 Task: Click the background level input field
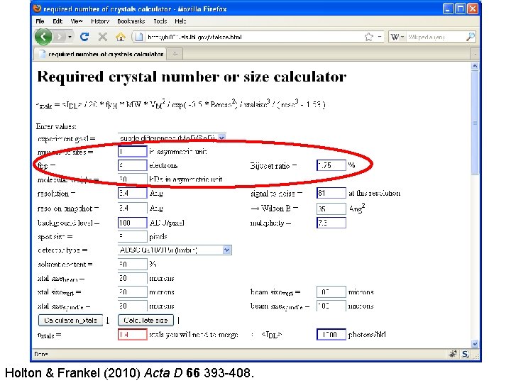coord(132,223)
